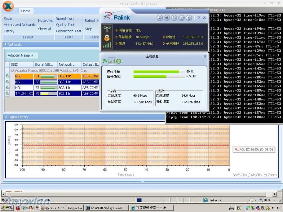Close the 连线信息 panel
The height and width of the screenshot is (212, 283).
tap(205, 57)
